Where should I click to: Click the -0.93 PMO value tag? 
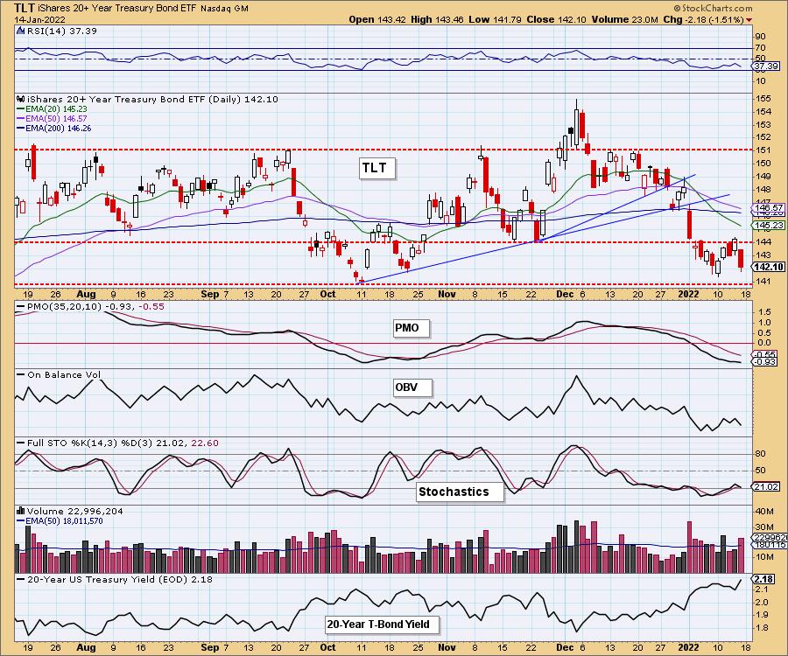(765, 362)
